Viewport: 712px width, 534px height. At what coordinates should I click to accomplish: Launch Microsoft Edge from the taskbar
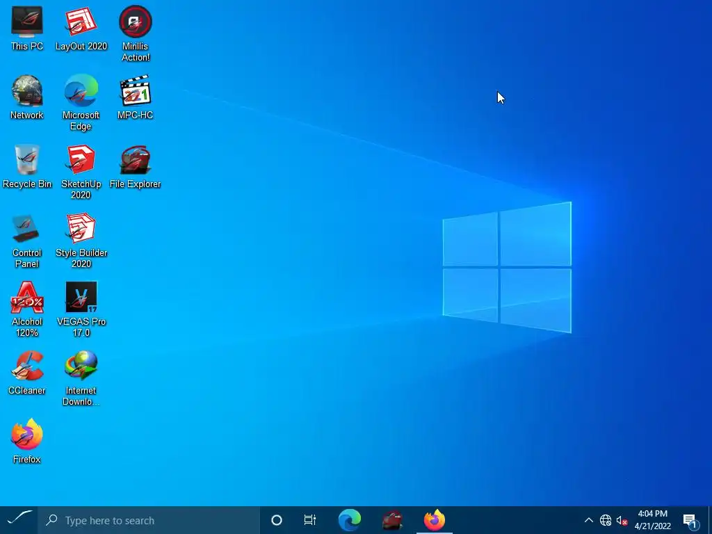(349, 520)
